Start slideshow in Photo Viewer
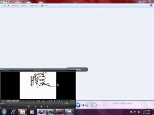This screenshot has height=115, width=154. click(x=78, y=105)
